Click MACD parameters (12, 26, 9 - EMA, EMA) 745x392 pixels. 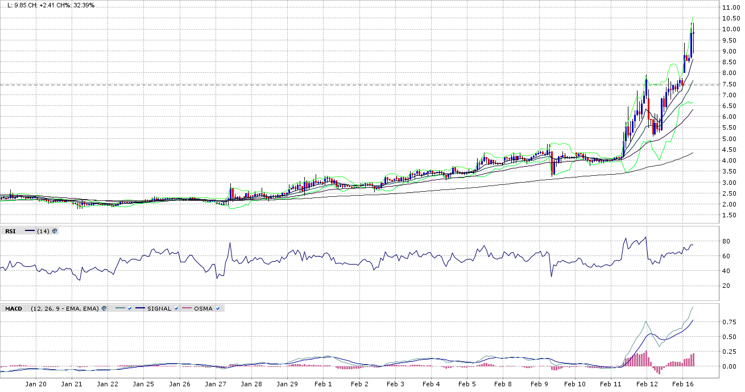coord(65,308)
